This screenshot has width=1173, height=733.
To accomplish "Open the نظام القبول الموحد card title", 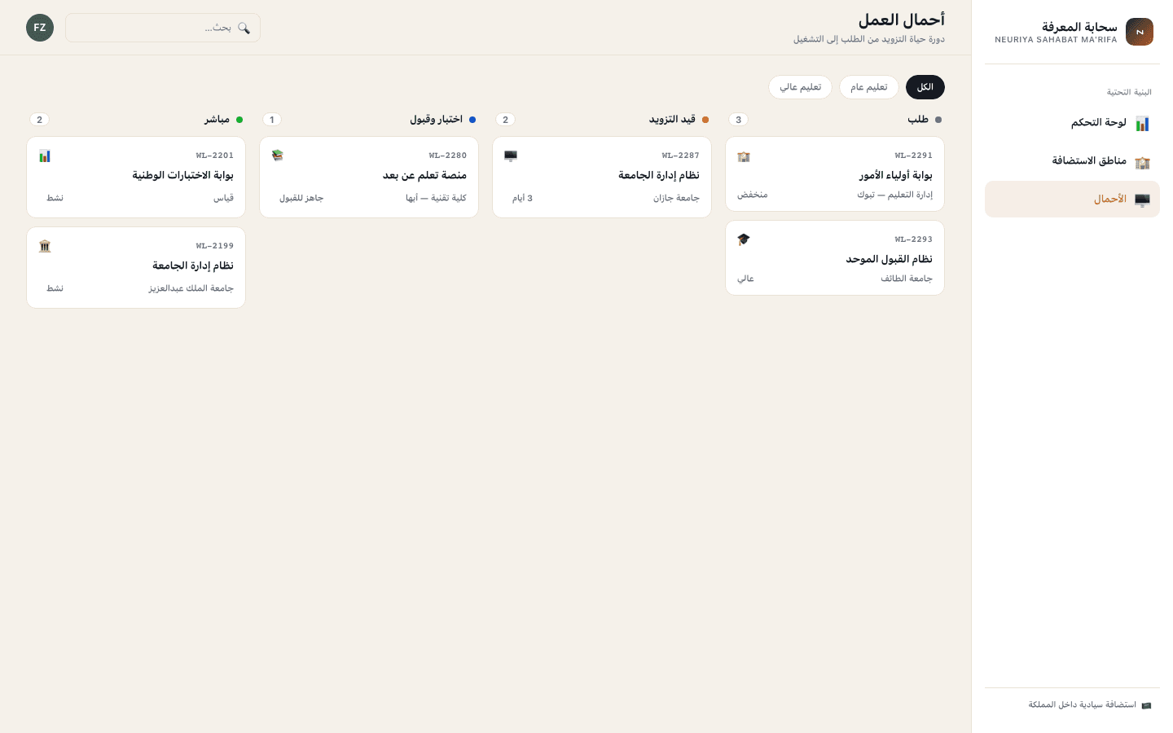I will coord(889,259).
